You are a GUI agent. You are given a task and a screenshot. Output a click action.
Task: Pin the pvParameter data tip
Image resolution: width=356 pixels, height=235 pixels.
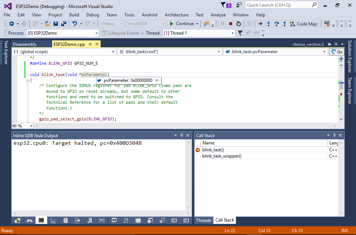pos(157,80)
